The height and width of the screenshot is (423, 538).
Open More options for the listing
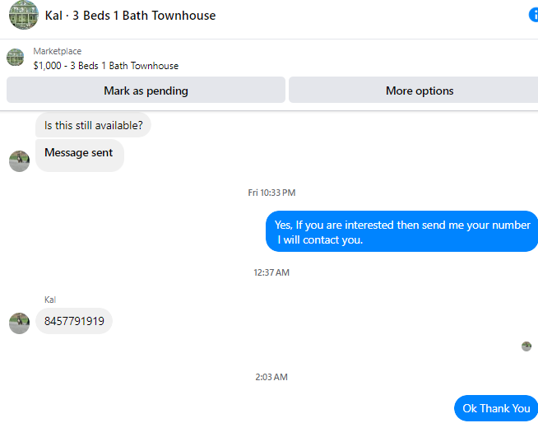coord(414,90)
